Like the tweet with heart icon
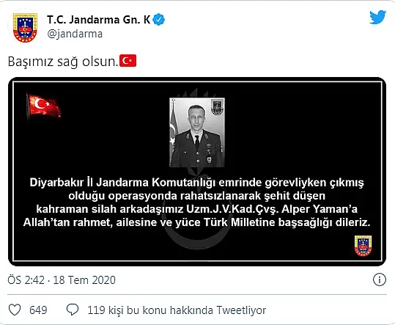This screenshot has height=325, width=395. click(x=15, y=310)
